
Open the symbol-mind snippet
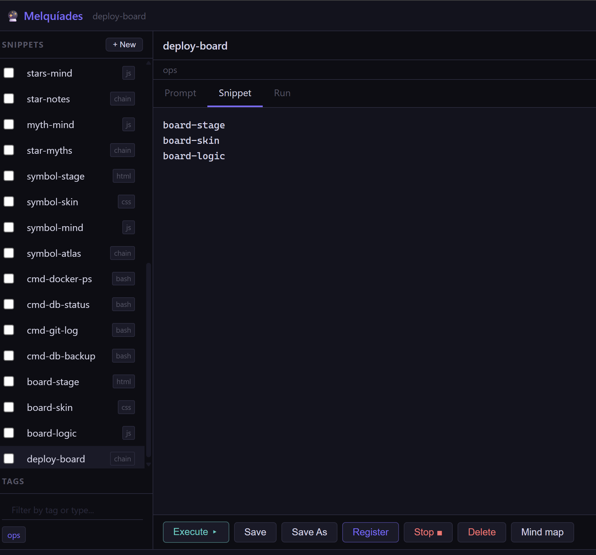[55, 228]
